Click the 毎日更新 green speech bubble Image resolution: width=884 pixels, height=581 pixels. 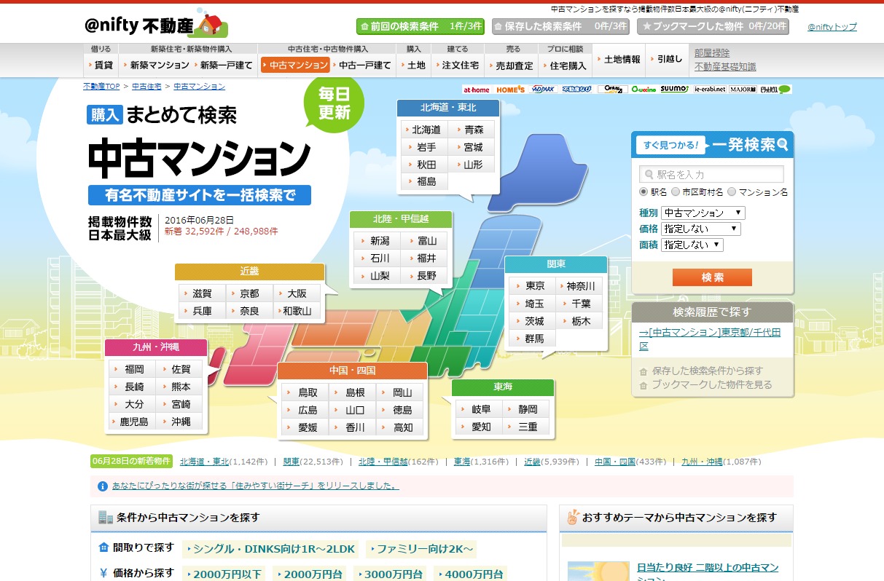pos(334,105)
